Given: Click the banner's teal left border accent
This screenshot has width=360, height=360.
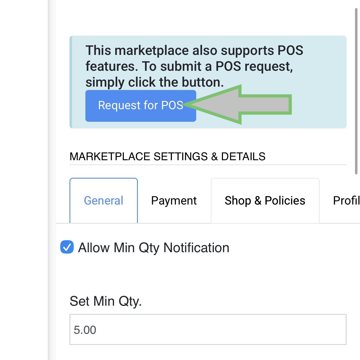Looking at the screenshot, I should pos(71,82).
